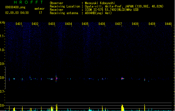Click the 'meteor' label

pos(40,9)
